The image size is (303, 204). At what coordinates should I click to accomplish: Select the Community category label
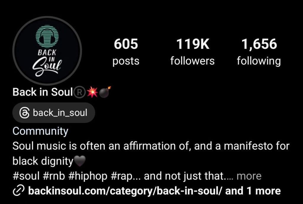pyautogui.click(x=40, y=131)
